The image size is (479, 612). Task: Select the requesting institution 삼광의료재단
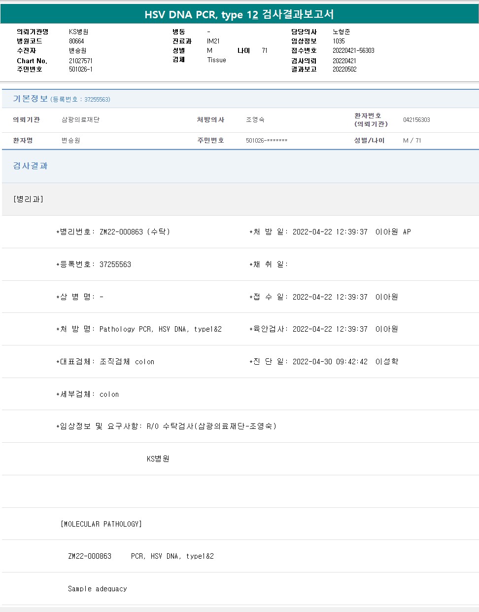80,120
